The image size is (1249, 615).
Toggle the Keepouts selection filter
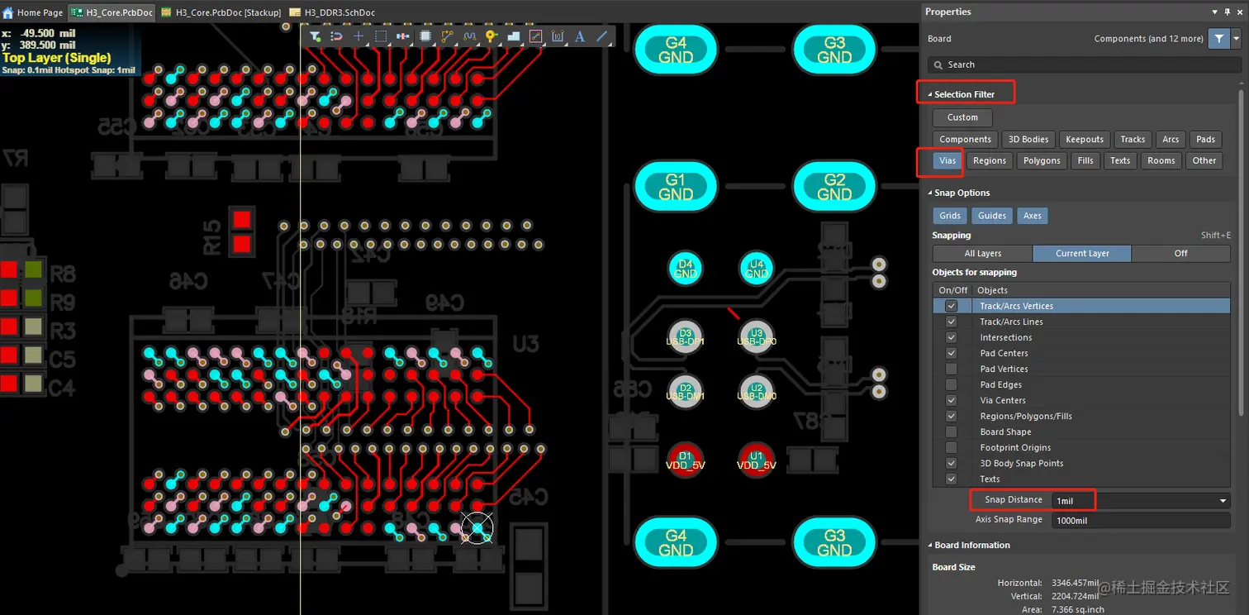(x=1084, y=139)
